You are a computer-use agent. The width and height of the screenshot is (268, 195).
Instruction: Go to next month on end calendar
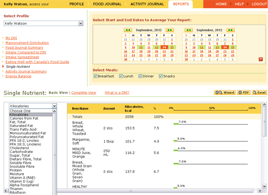tap(230, 30)
